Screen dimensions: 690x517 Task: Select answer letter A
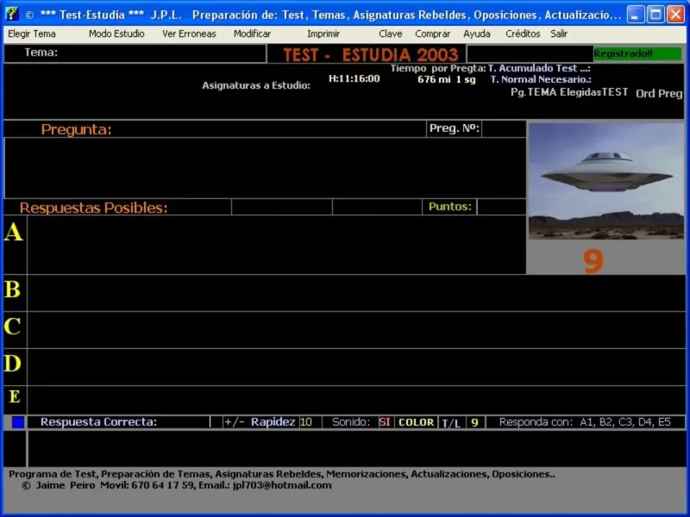coord(14,232)
